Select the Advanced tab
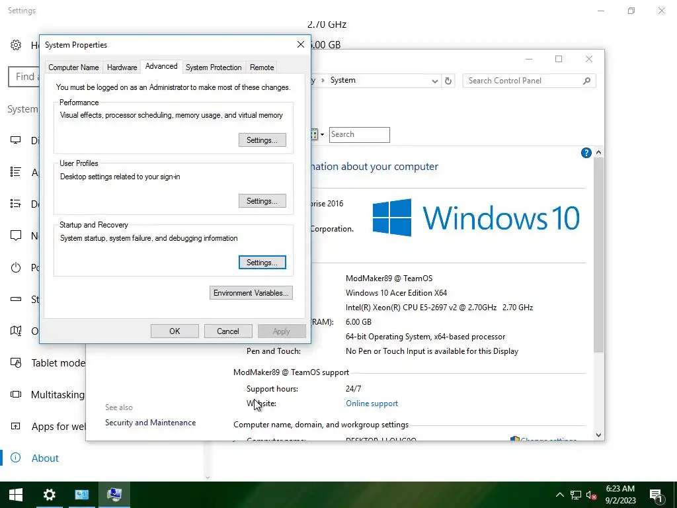677x508 pixels. (161, 66)
